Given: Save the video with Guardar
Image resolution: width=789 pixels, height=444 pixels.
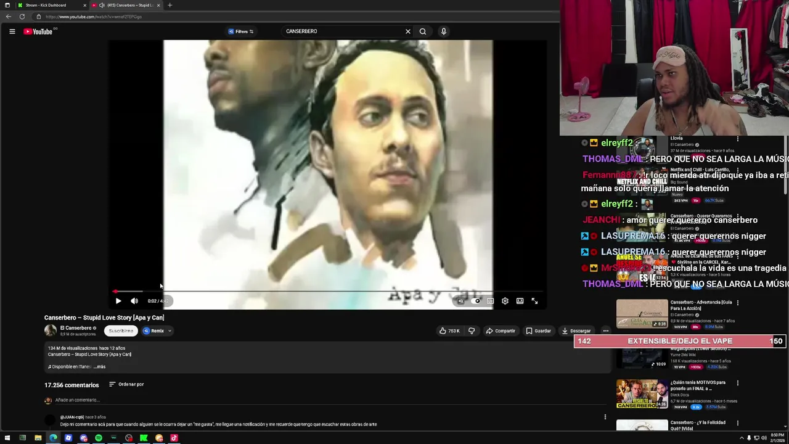Looking at the screenshot, I should click(538, 331).
